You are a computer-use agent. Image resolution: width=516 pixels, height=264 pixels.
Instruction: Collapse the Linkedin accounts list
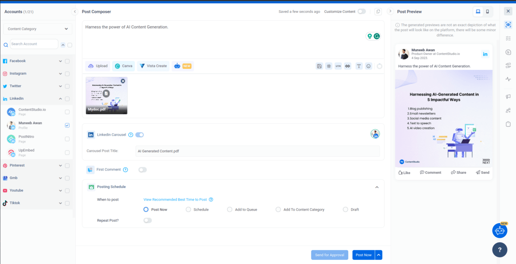tap(60, 99)
